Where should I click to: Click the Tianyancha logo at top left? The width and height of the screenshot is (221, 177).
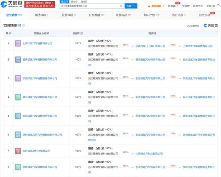pyautogui.click(x=11, y=4)
